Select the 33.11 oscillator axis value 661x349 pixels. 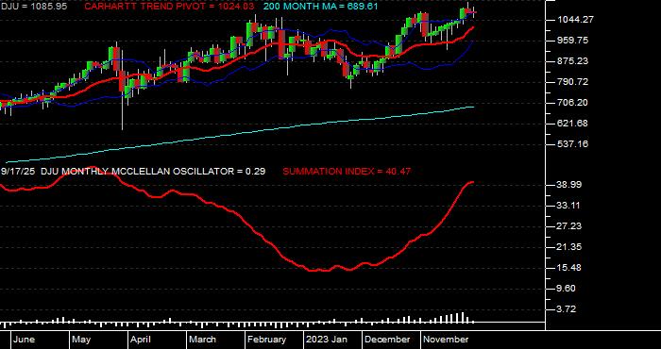click(569, 206)
